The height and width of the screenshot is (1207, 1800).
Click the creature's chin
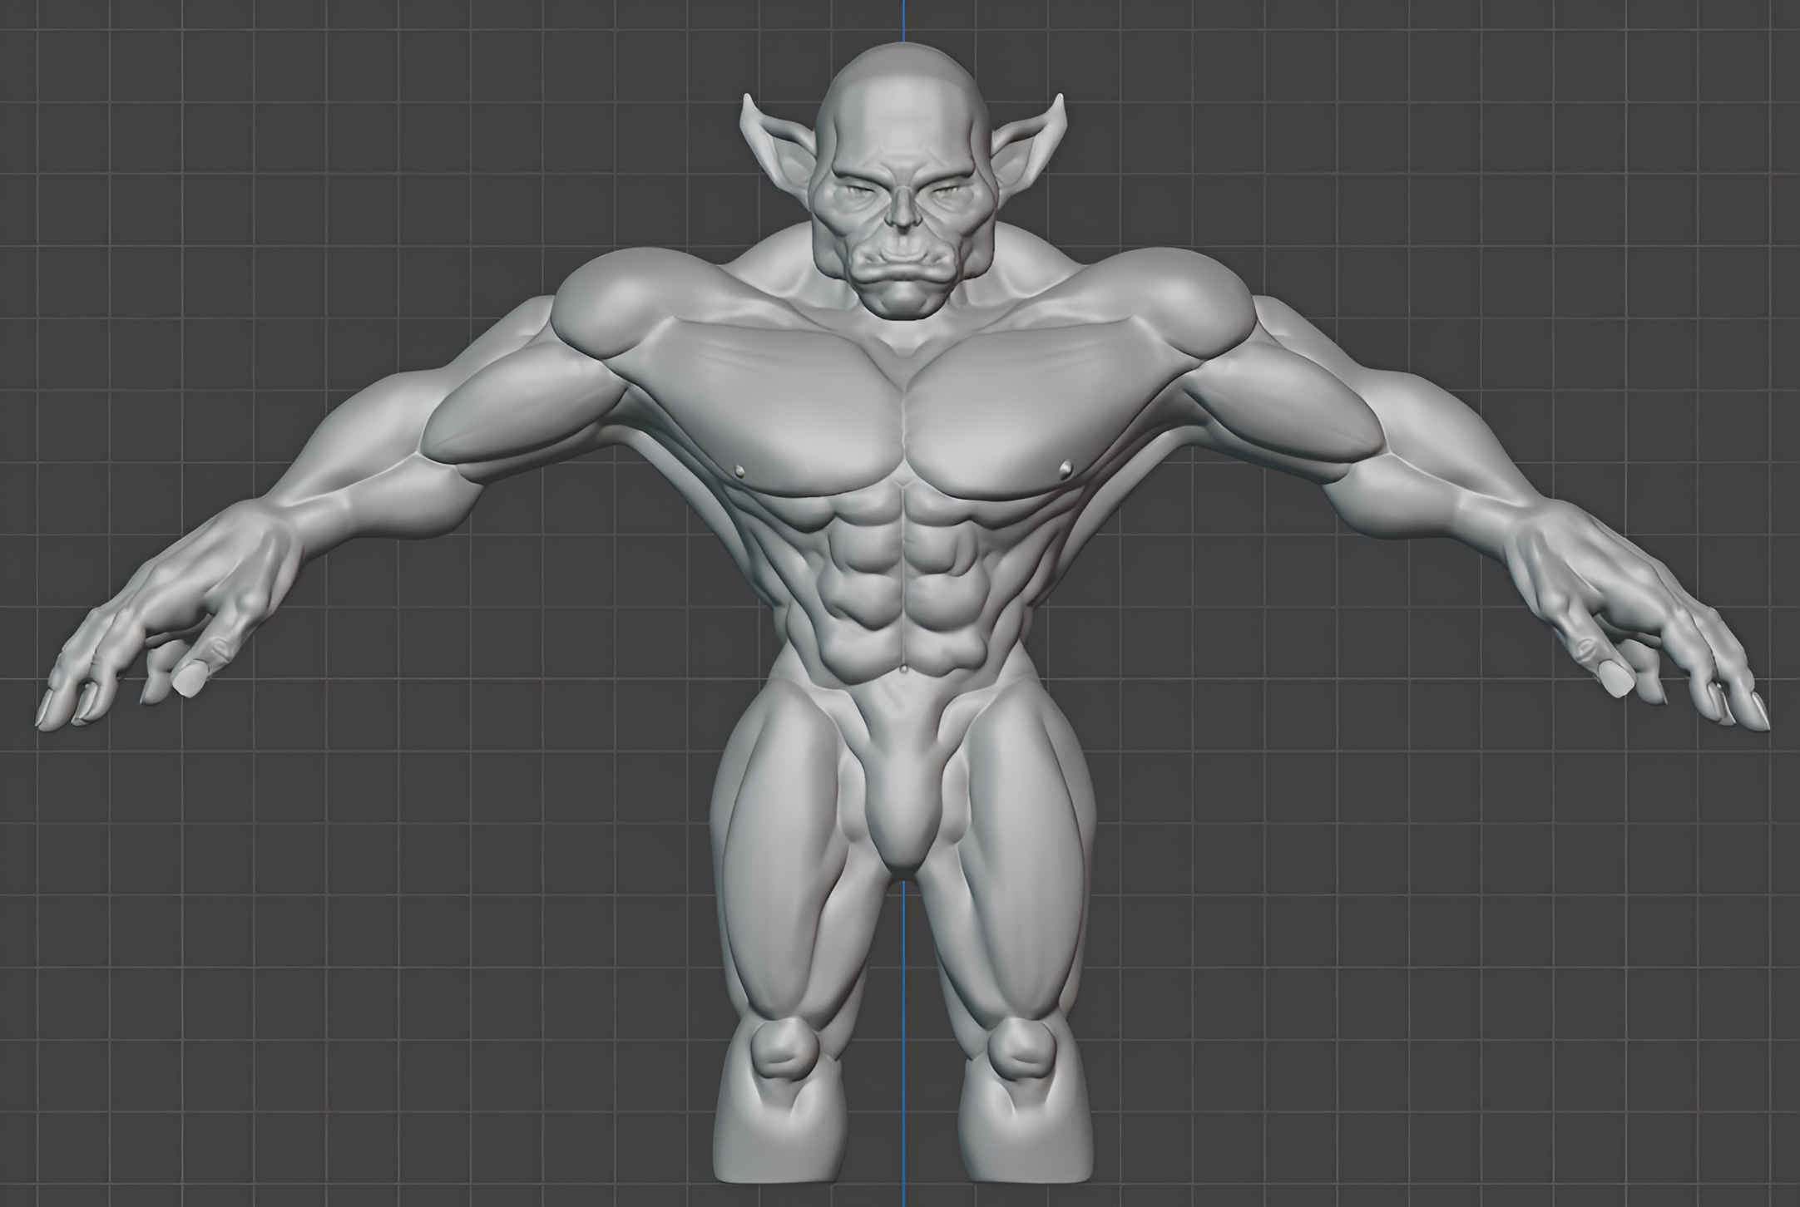[x=902, y=301]
